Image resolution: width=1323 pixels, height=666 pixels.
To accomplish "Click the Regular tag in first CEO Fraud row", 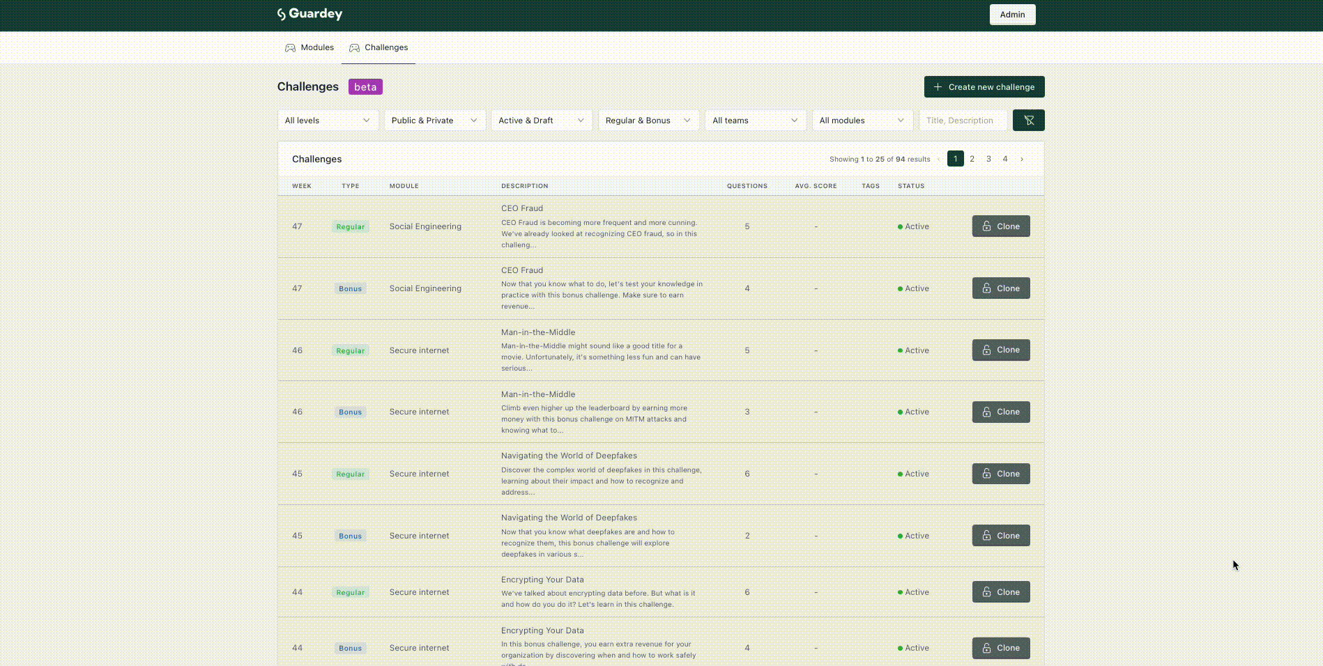I will point(351,227).
